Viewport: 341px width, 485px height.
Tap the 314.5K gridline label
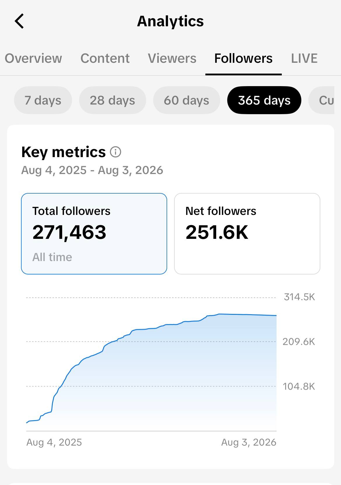click(299, 297)
